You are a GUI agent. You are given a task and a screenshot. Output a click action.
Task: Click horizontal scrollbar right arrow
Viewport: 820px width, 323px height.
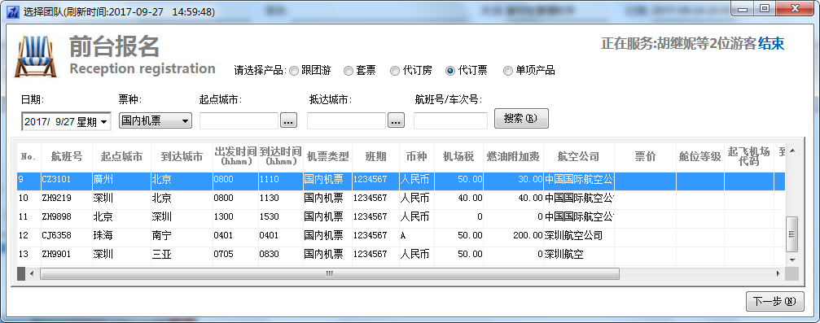click(778, 273)
